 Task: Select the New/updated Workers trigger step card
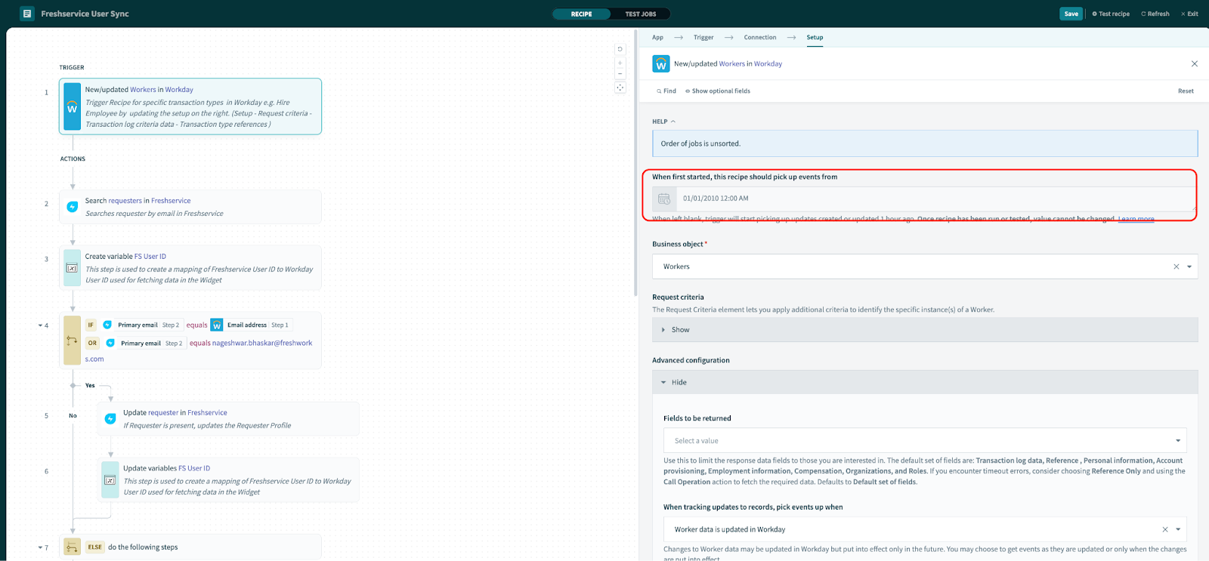coord(190,106)
